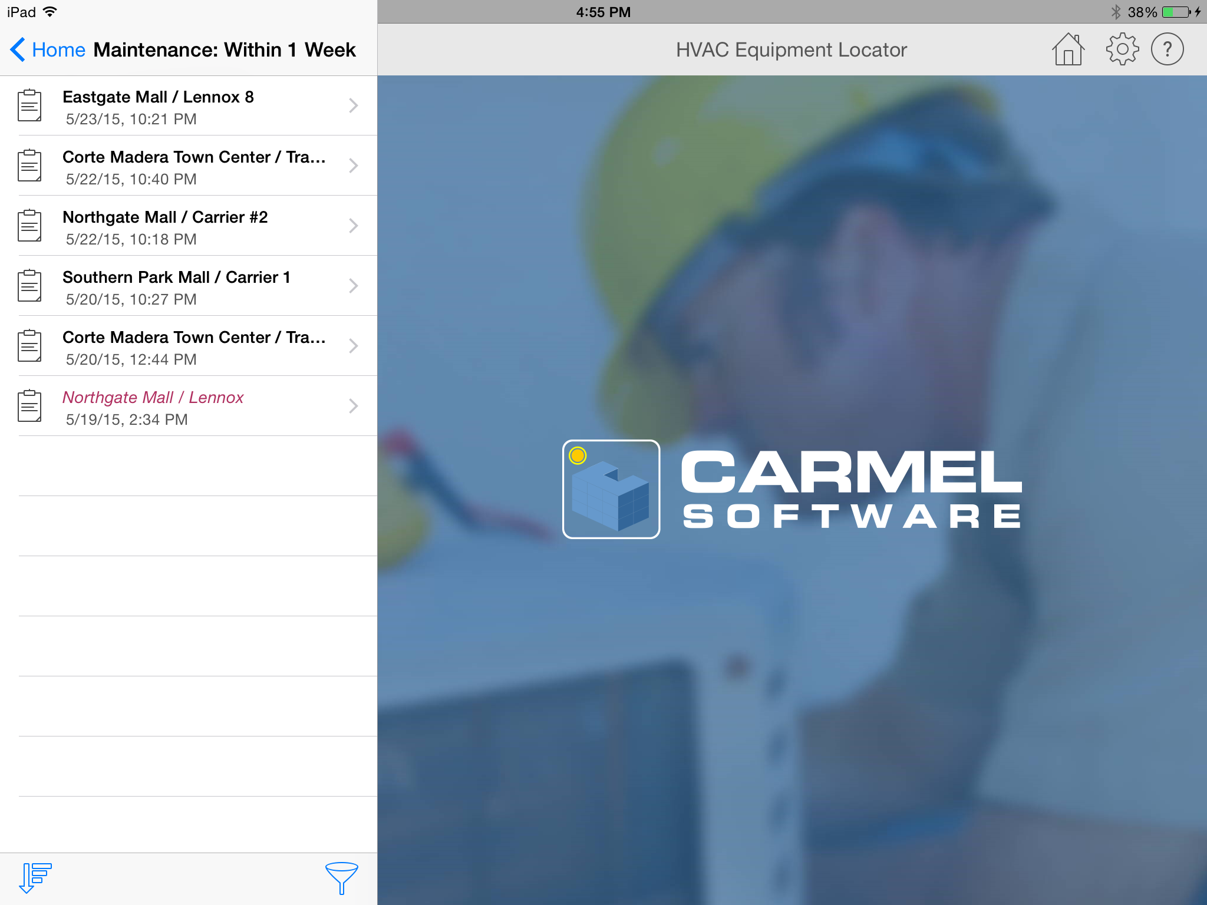
Task: Click the Eastgate Mall / Lennox 8 clipboard icon
Action: (29, 105)
